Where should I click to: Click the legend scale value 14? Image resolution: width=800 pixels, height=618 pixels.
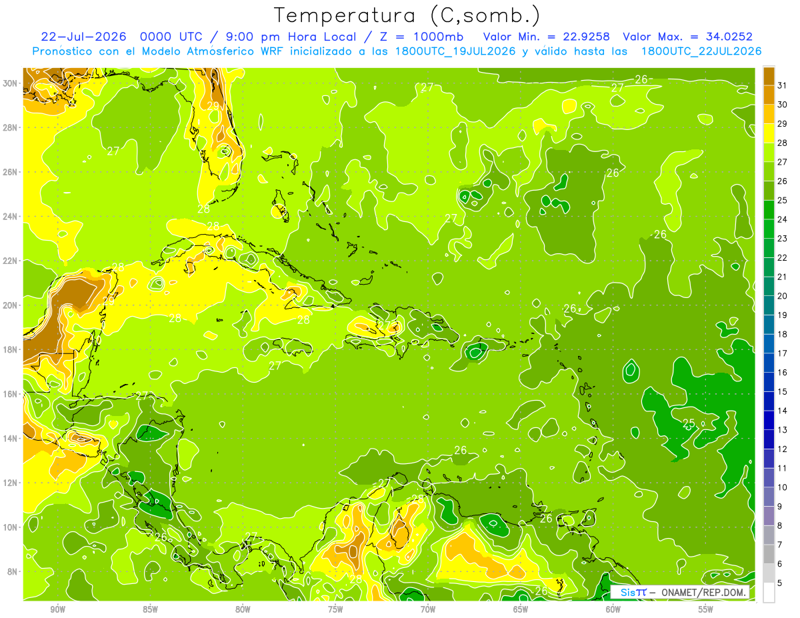click(x=782, y=411)
